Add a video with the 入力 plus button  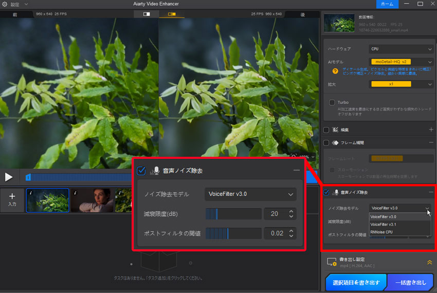click(12, 199)
